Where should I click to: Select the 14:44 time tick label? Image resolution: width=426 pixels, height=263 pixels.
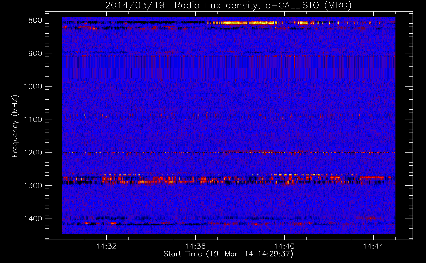(x=373, y=246)
